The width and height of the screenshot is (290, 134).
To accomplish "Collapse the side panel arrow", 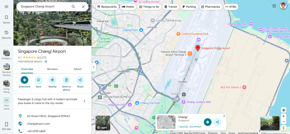I will coord(93,67).
